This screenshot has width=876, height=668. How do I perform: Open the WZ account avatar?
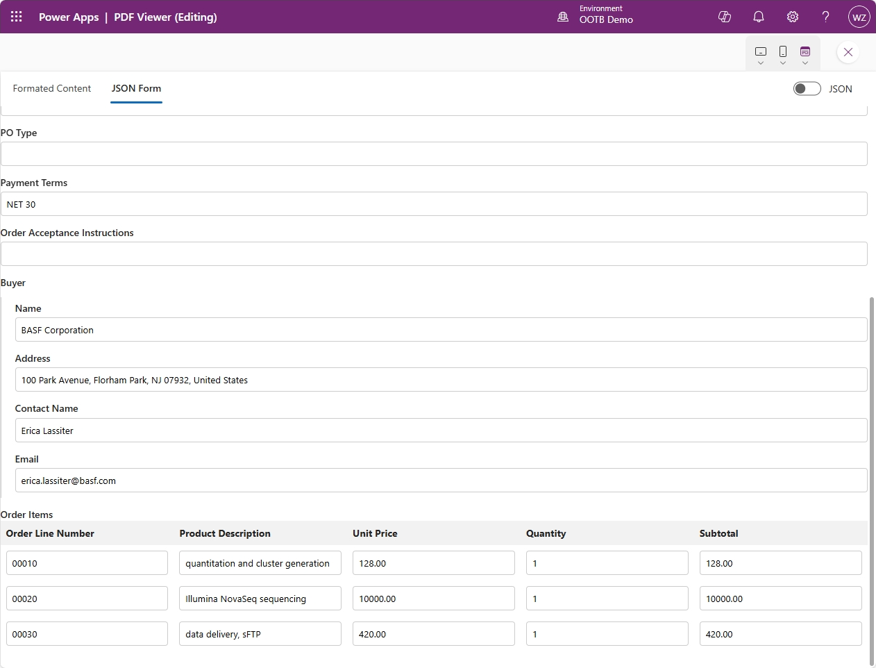point(859,17)
